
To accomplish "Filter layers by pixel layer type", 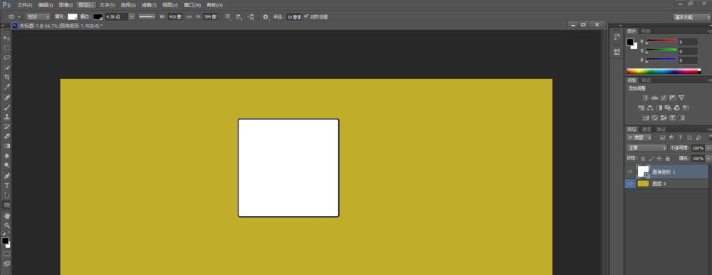I will (x=662, y=137).
